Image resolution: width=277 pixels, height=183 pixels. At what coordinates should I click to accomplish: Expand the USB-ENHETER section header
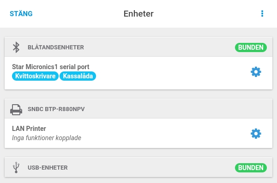[x=138, y=167]
